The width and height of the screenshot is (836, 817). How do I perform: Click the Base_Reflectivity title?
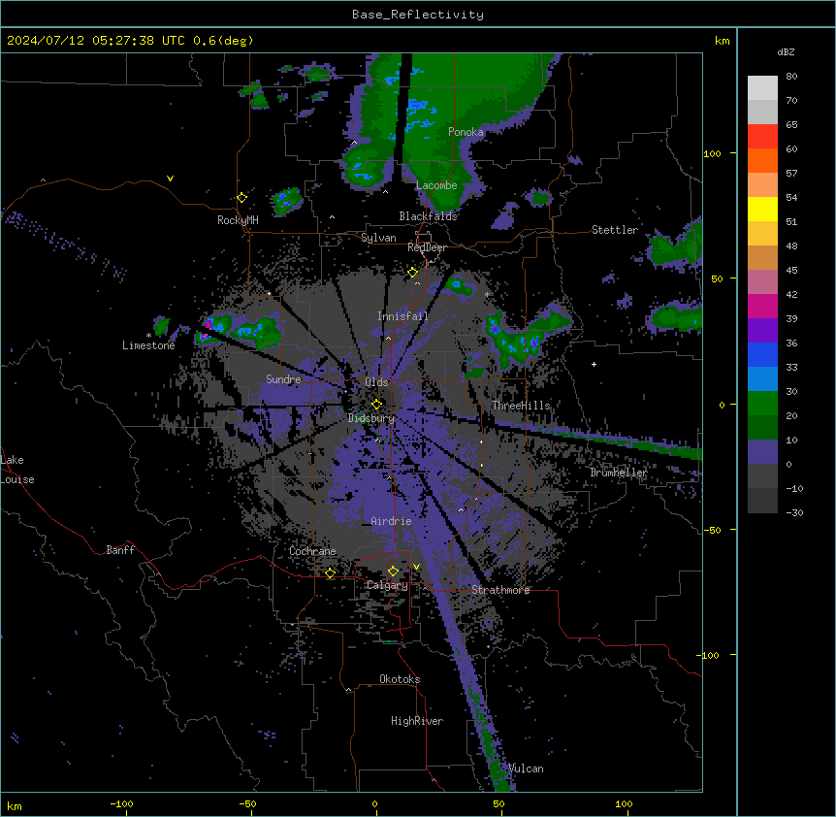coord(418,15)
